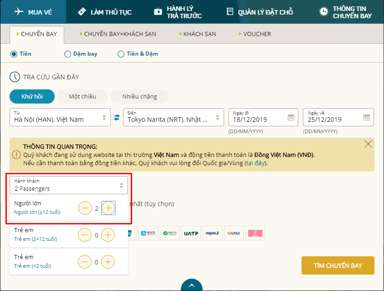Collapse the booking panel with up chevron
This screenshot has width=384, height=291.
pos(192,285)
